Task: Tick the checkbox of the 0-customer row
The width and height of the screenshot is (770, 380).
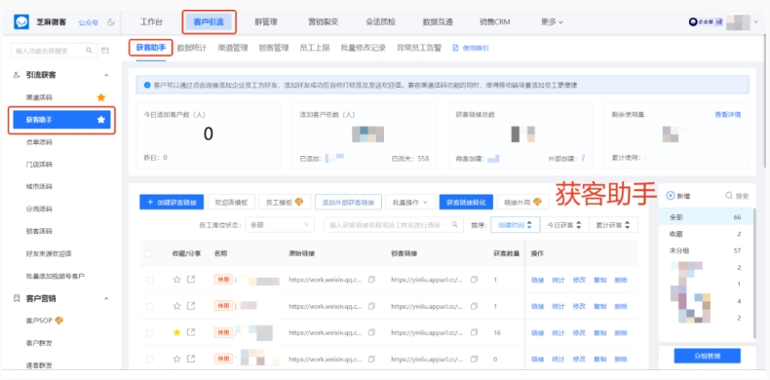Action: click(149, 360)
